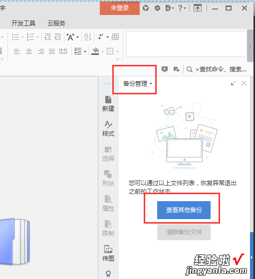Click the magnifier search icon
Viewport: 255px width, 279px height.
190,69
